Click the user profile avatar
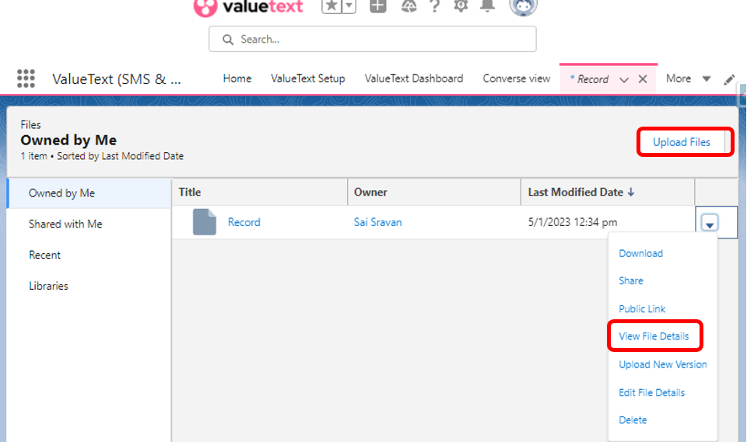The height and width of the screenshot is (442, 747). point(523,6)
